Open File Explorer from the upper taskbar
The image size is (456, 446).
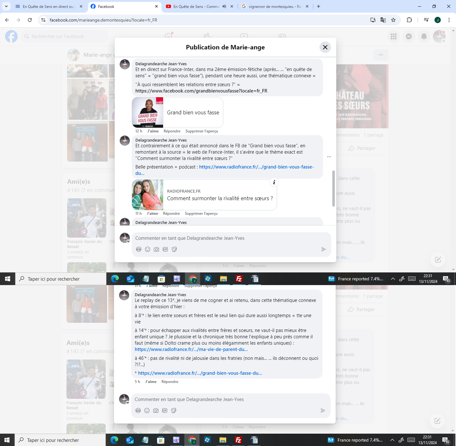point(224,279)
